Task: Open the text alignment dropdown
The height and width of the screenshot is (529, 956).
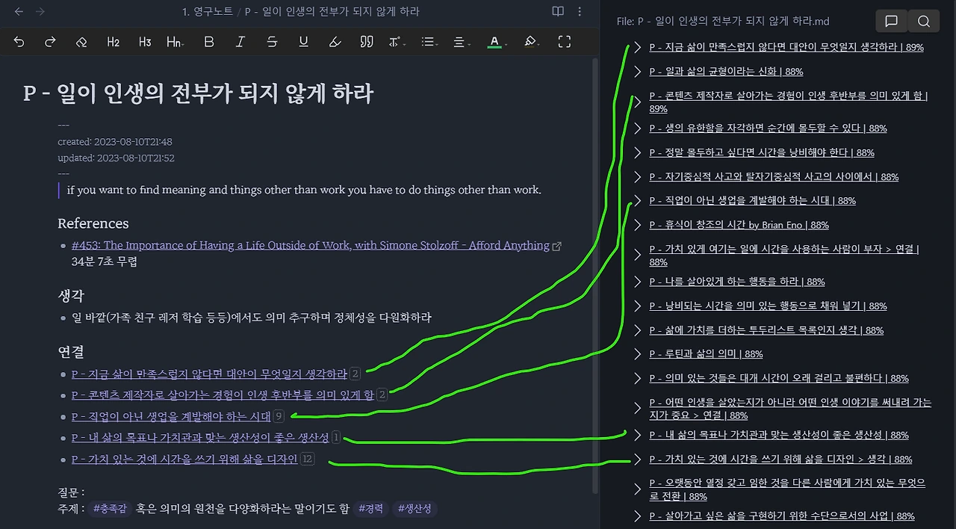Action: point(461,42)
